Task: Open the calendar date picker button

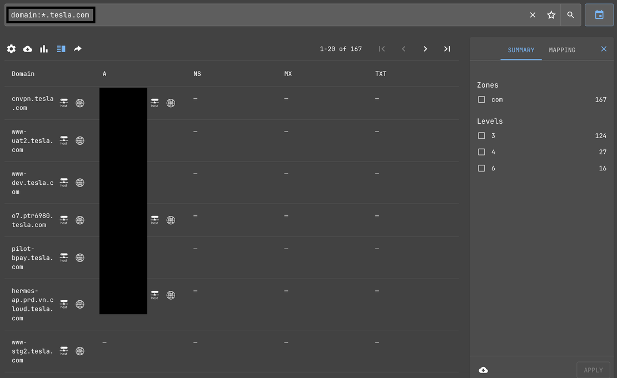Action: [599, 15]
